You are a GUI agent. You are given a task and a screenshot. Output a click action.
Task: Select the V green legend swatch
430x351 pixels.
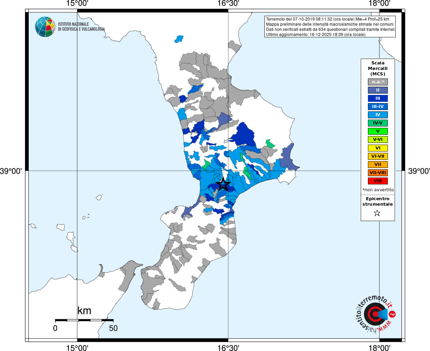coord(378,131)
